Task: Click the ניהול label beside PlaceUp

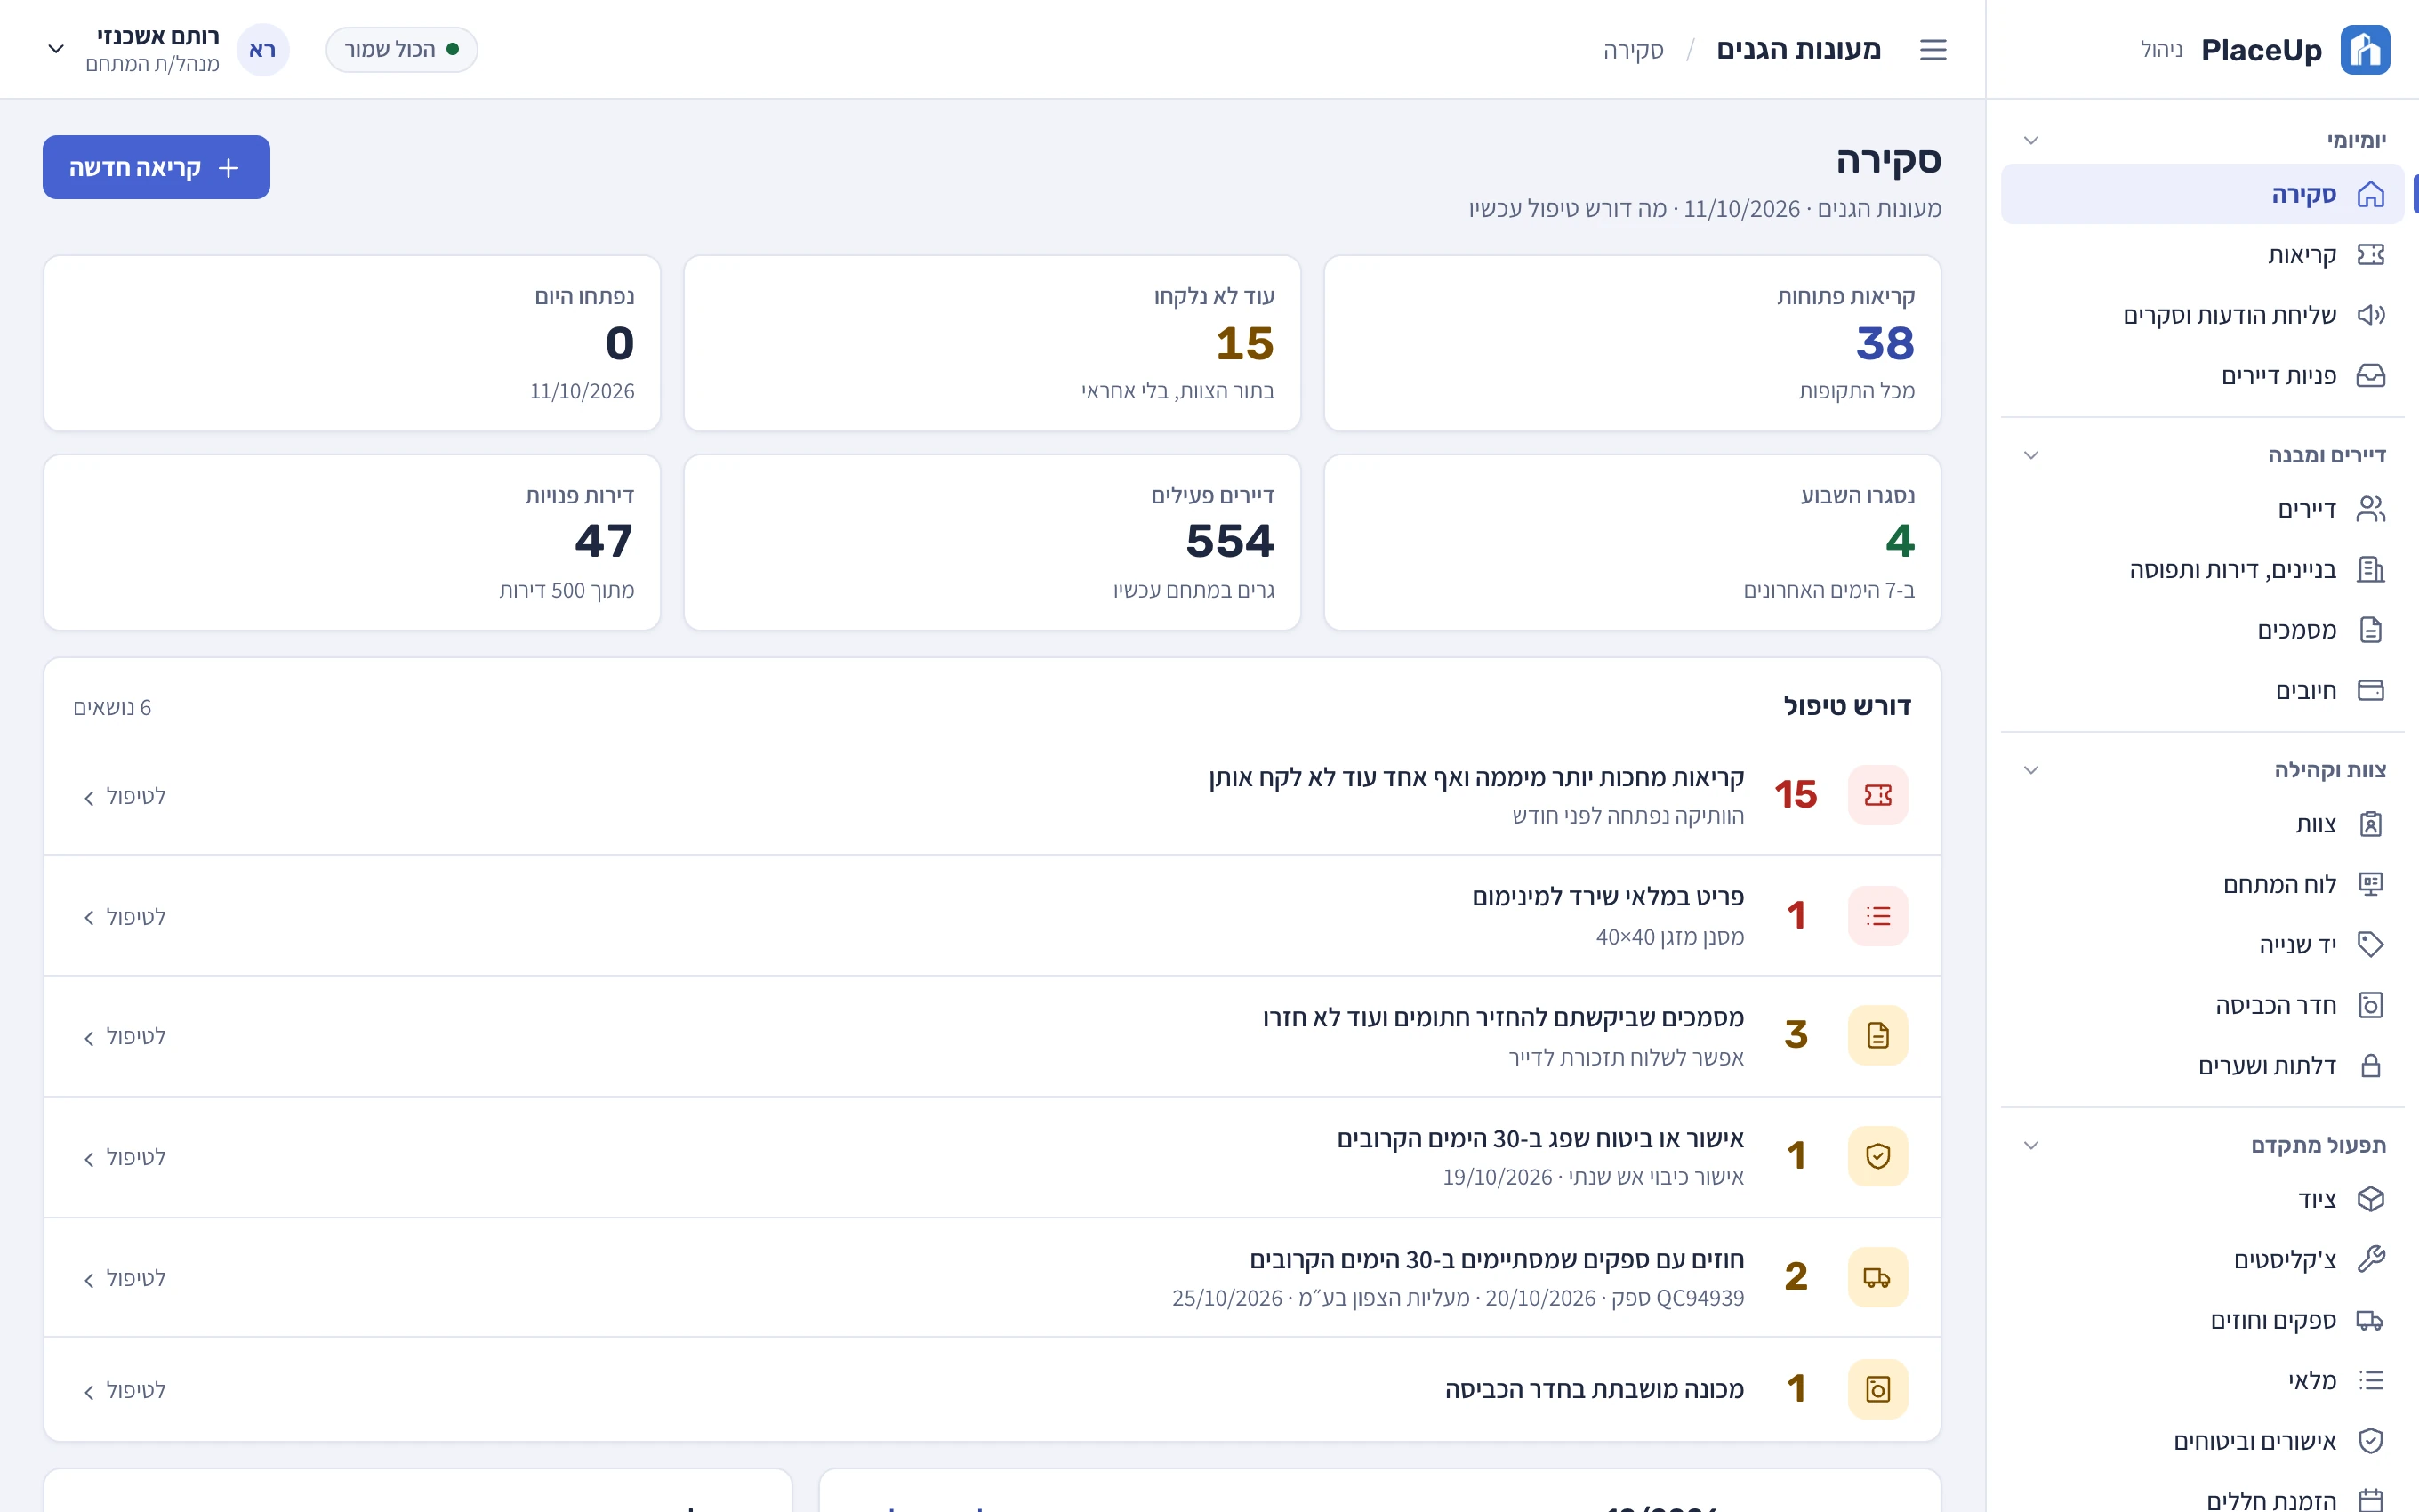Action: [2161, 49]
